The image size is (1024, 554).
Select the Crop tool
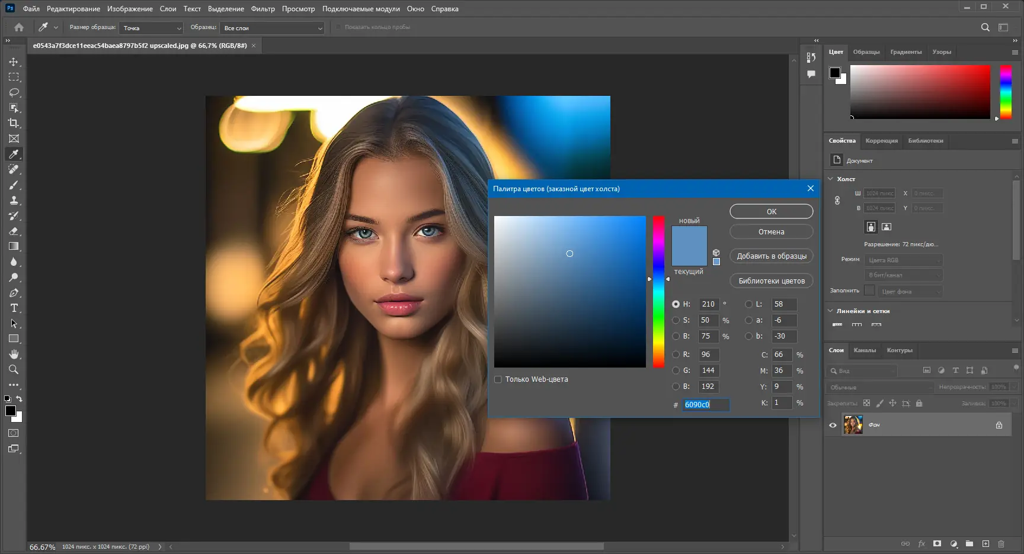click(x=14, y=123)
